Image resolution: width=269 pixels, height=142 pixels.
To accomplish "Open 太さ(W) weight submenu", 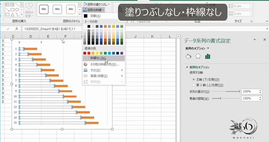I will coord(104,70).
